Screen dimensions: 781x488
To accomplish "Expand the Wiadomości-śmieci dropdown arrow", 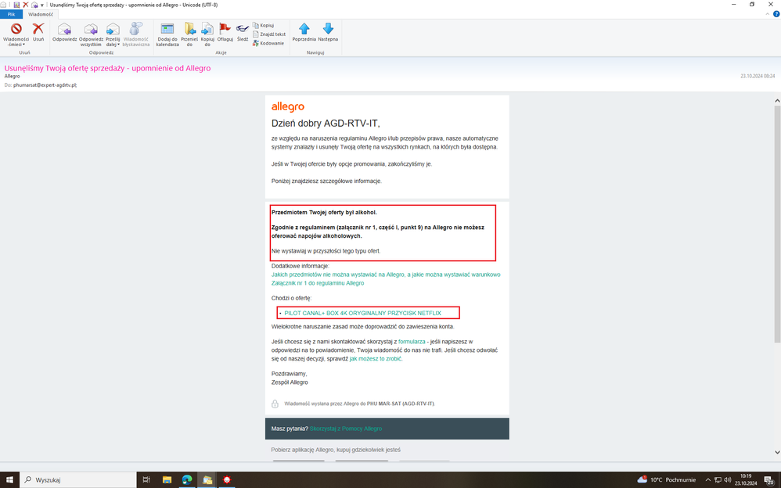I will pyautogui.click(x=23, y=45).
